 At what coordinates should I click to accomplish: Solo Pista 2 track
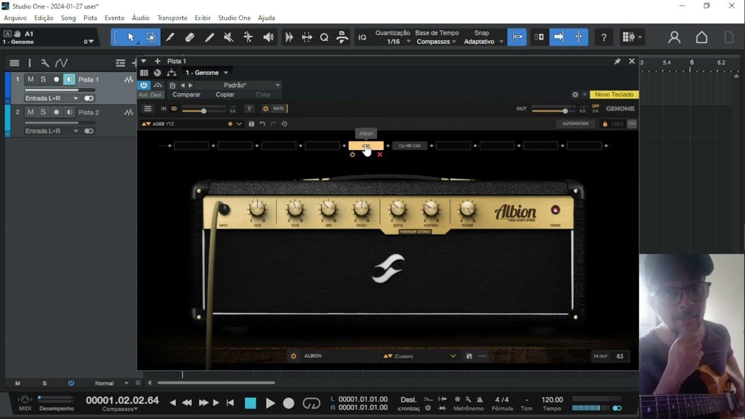(x=43, y=112)
